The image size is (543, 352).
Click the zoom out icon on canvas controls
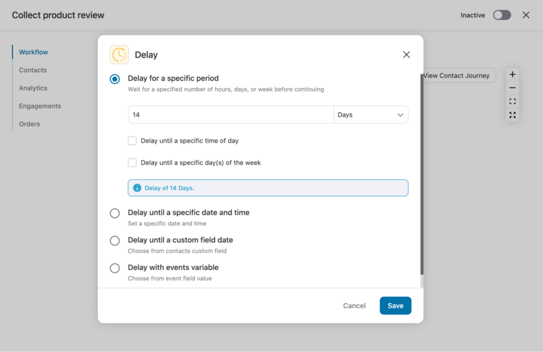(x=512, y=88)
